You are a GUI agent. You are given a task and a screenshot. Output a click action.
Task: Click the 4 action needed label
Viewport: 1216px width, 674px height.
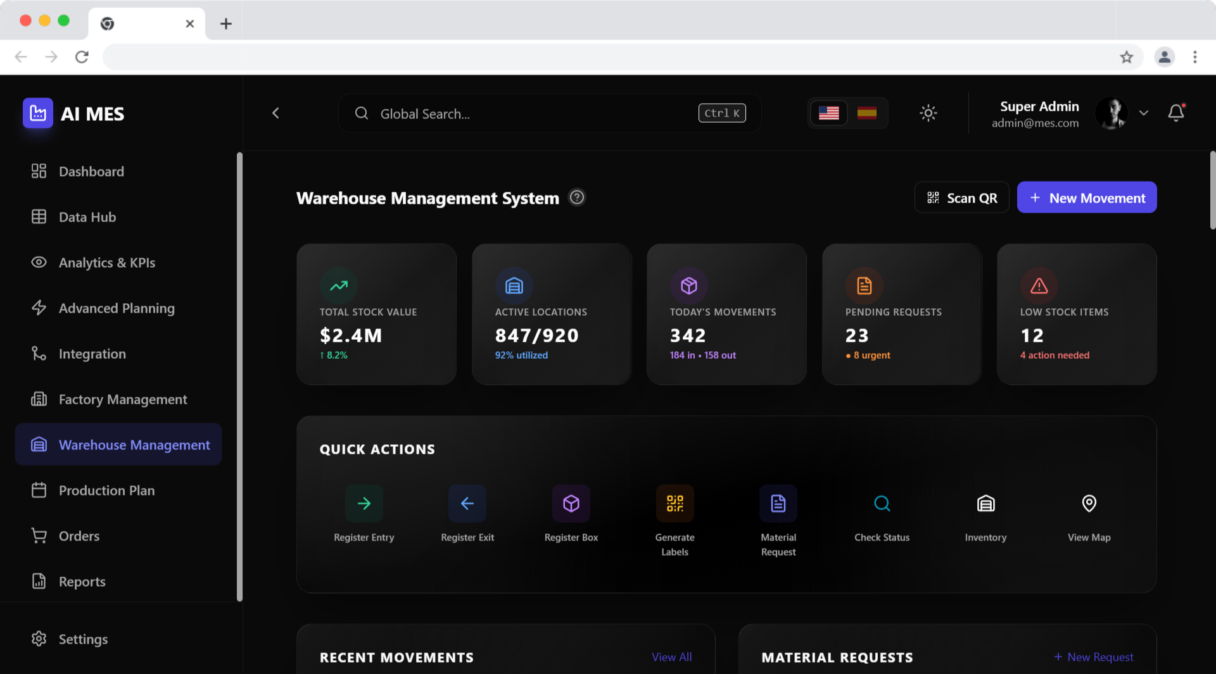[1055, 356]
